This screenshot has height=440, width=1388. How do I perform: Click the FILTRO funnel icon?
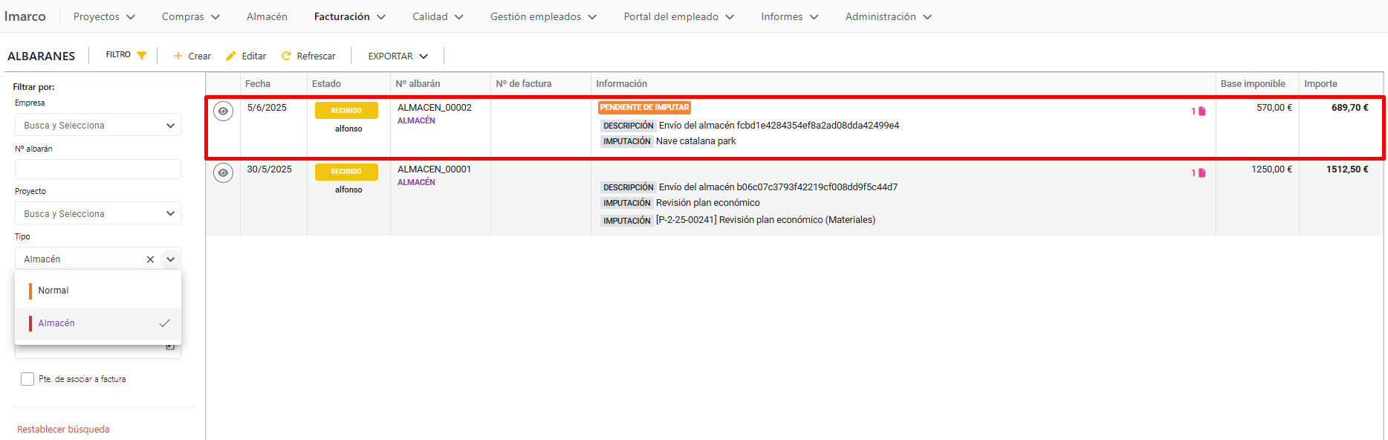pos(142,56)
